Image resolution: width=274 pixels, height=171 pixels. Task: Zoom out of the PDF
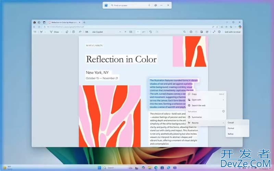120,32
